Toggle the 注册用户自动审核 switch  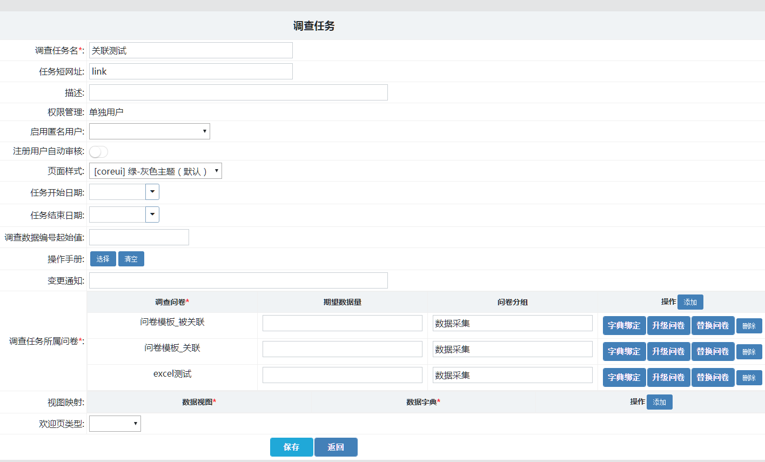98,152
